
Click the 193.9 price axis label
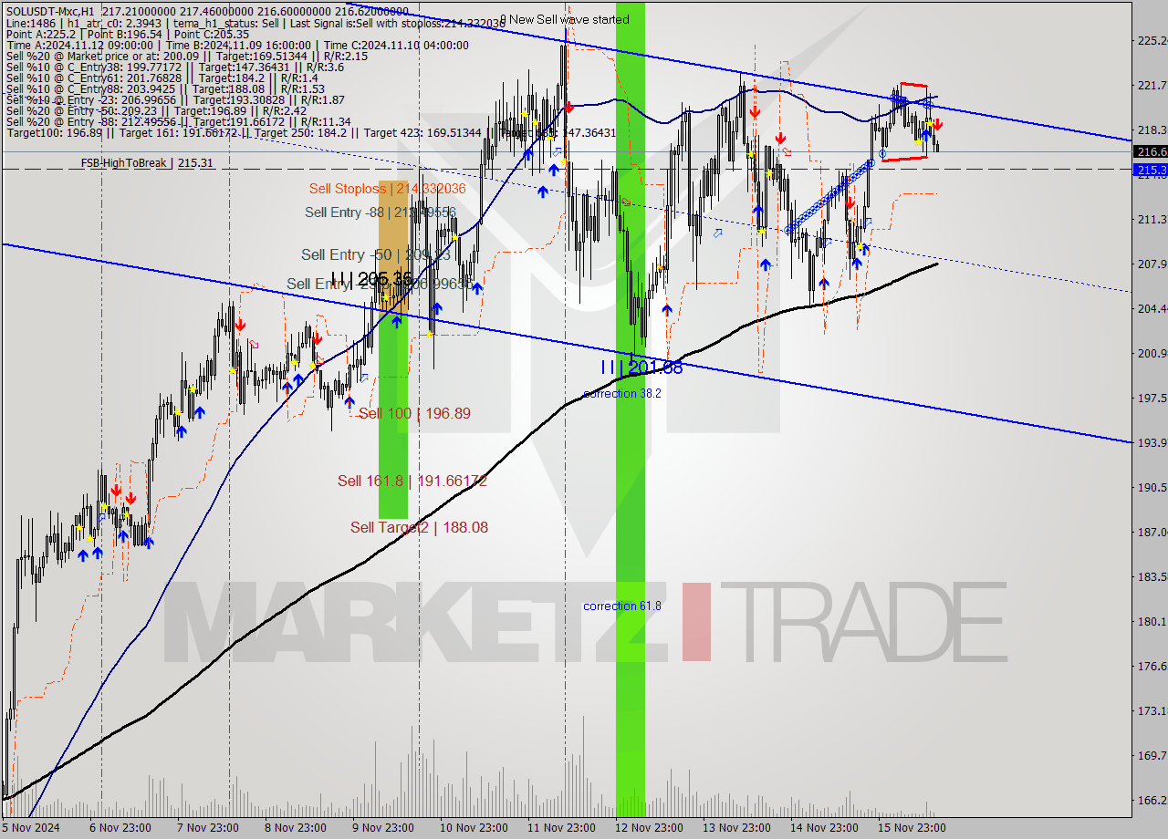coord(1152,442)
